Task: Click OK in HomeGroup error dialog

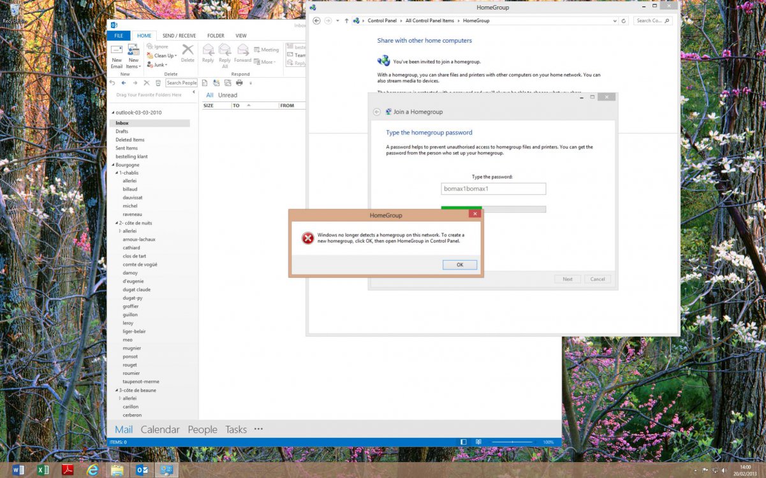Action: pyautogui.click(x=460, y=264)
